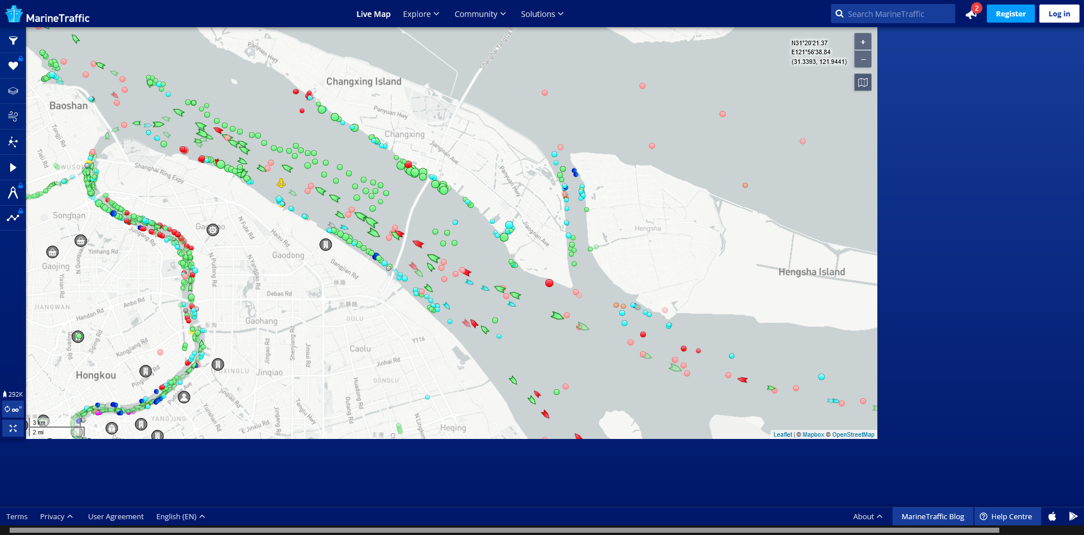1084x535 pixels.
Task: Focus the Search MarineTraffic field
Action: 893,14
